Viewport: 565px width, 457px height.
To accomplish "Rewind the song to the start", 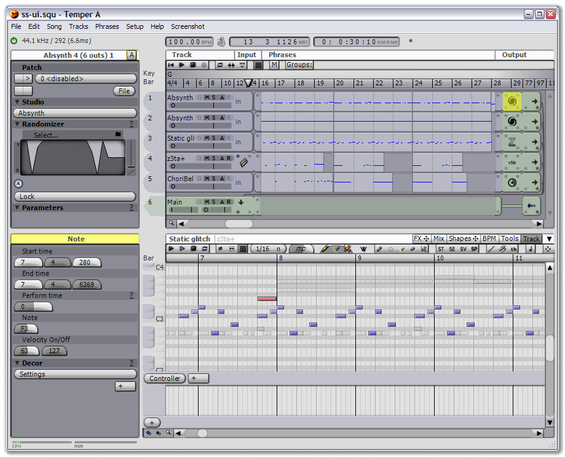I will tap(171, 65).
